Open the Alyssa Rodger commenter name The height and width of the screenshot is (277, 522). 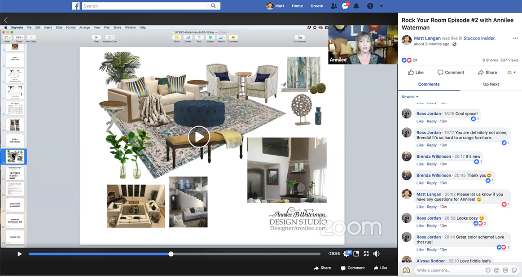coord(430,261)
